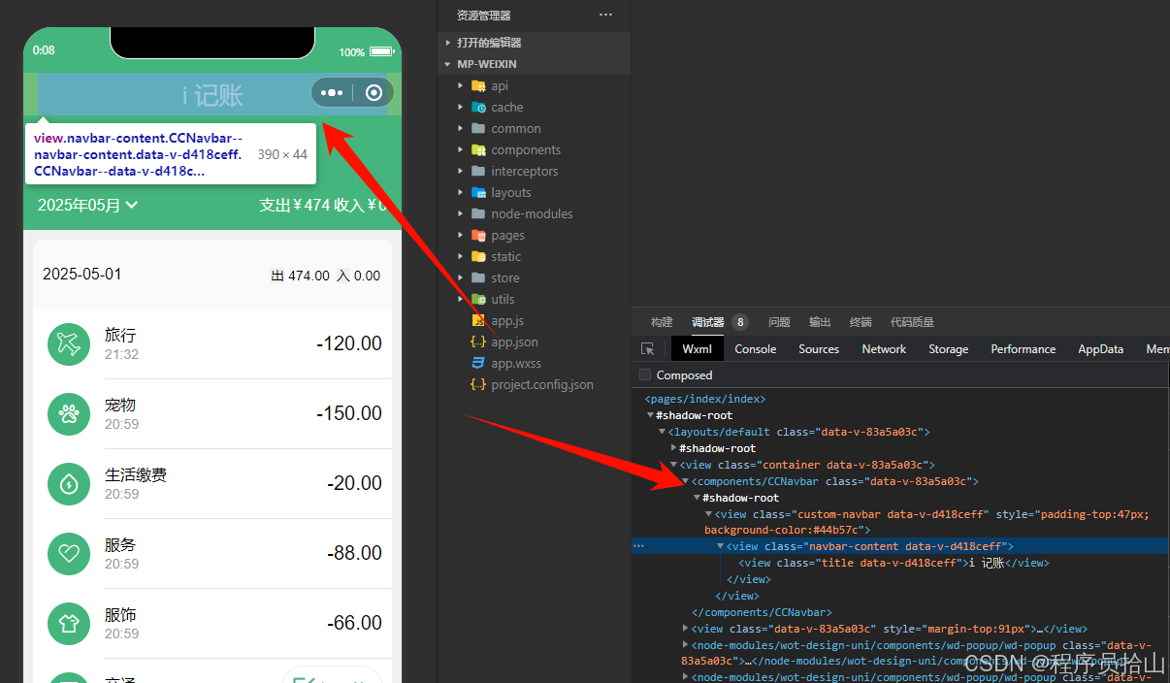Expand the common folder arrow
Image resolution: width=1170 pixels, height=683 pixels.
[461, 129]
